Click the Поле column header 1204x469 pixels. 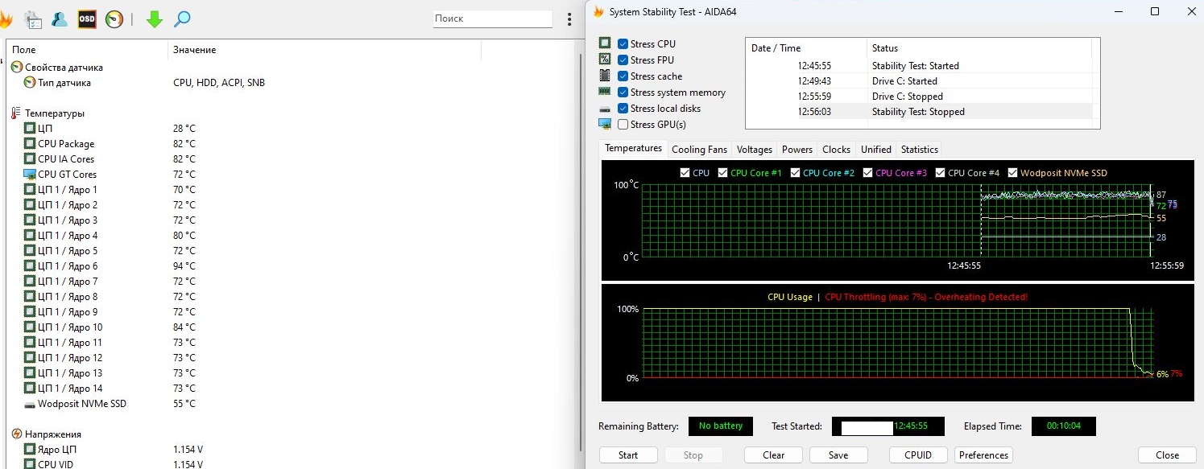tap(87, 50)
